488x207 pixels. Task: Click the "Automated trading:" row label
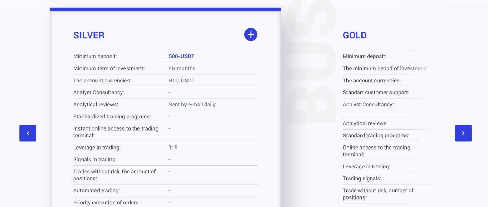pyautogui.click(x=97, y=191)
